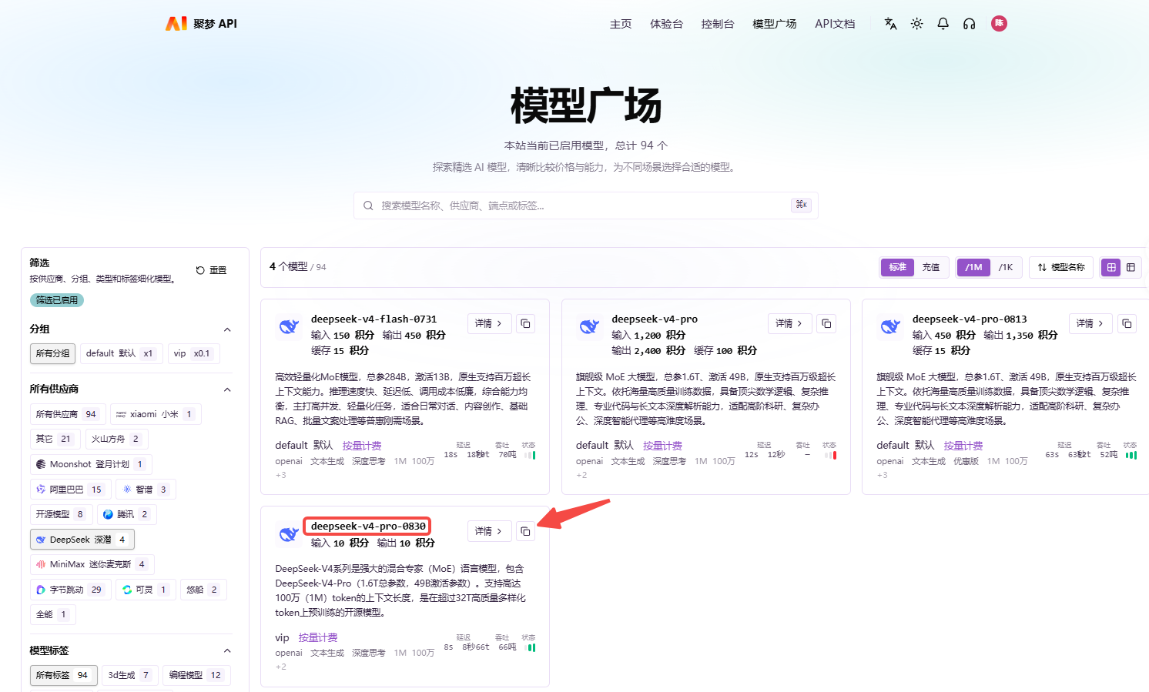This screenshot has height=692, width=1149.
Task: Click the search magnifier icon
Action: (368, 206)
